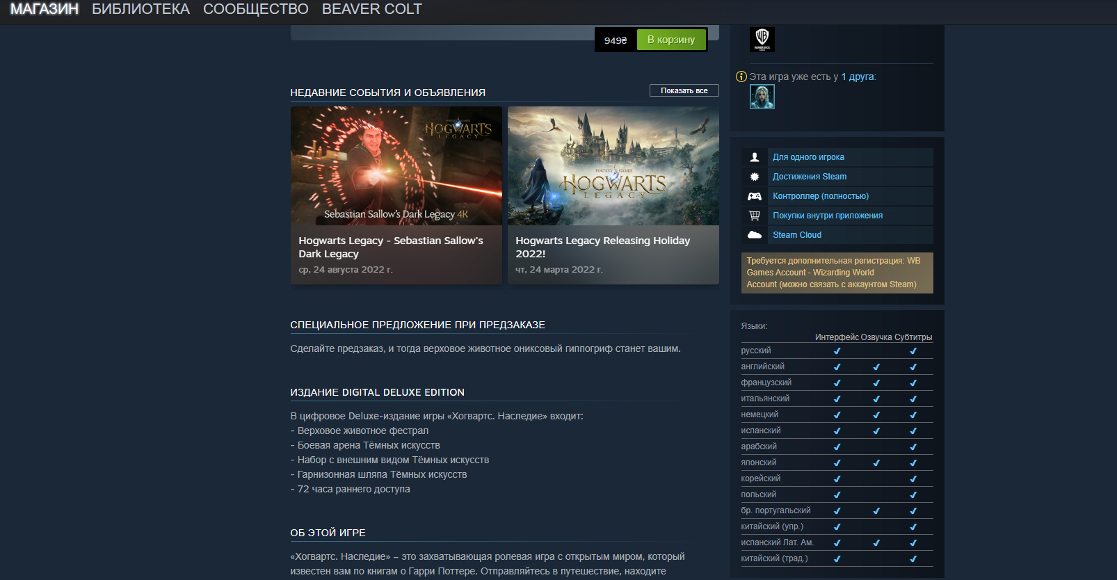This screenshot has width=1117, height=580.
Task: Open the СООБЩЕСТВО community menu
Action: [255, 9]
